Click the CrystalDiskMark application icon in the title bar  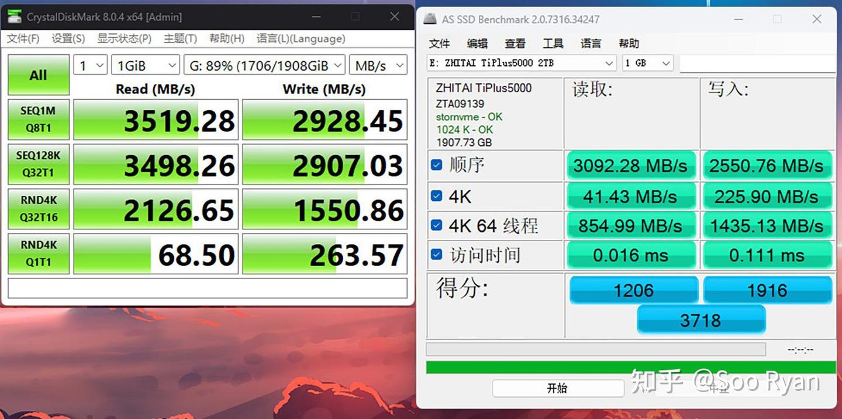14,16
